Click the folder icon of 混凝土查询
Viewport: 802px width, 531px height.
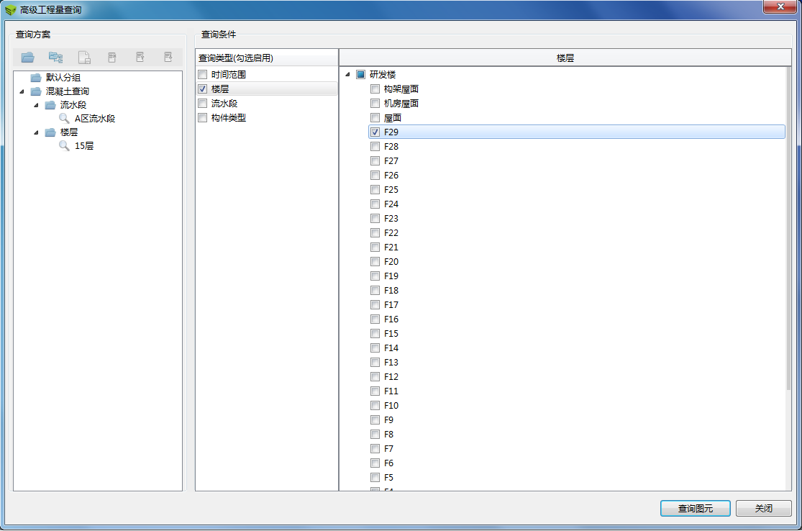(36, 91)
